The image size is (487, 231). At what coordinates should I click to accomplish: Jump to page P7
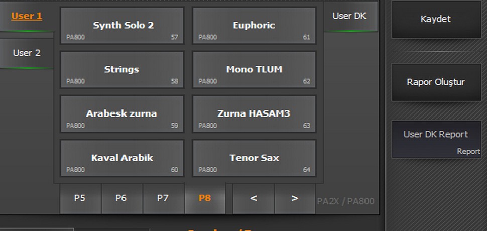click(163, 198)
